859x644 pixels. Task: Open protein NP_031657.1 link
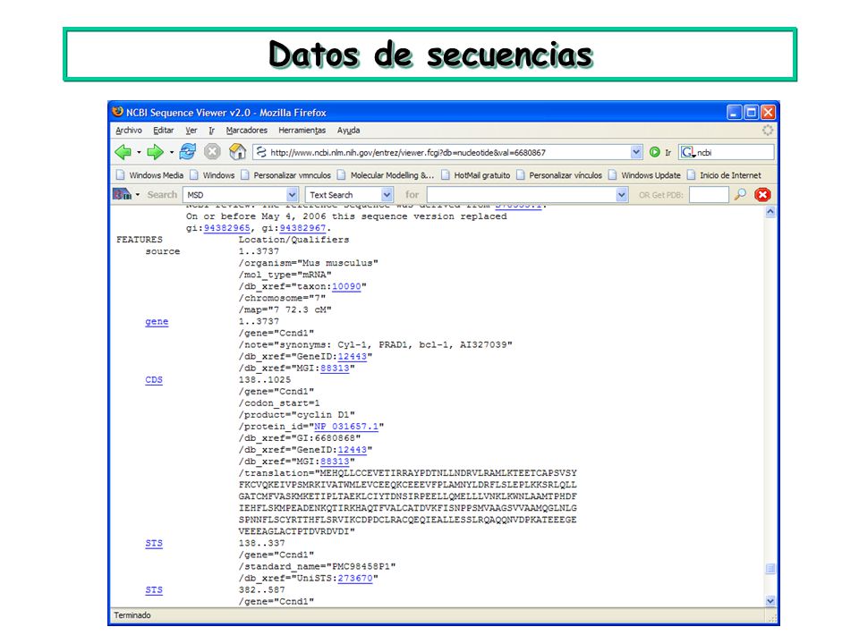(x=346, y=427)
